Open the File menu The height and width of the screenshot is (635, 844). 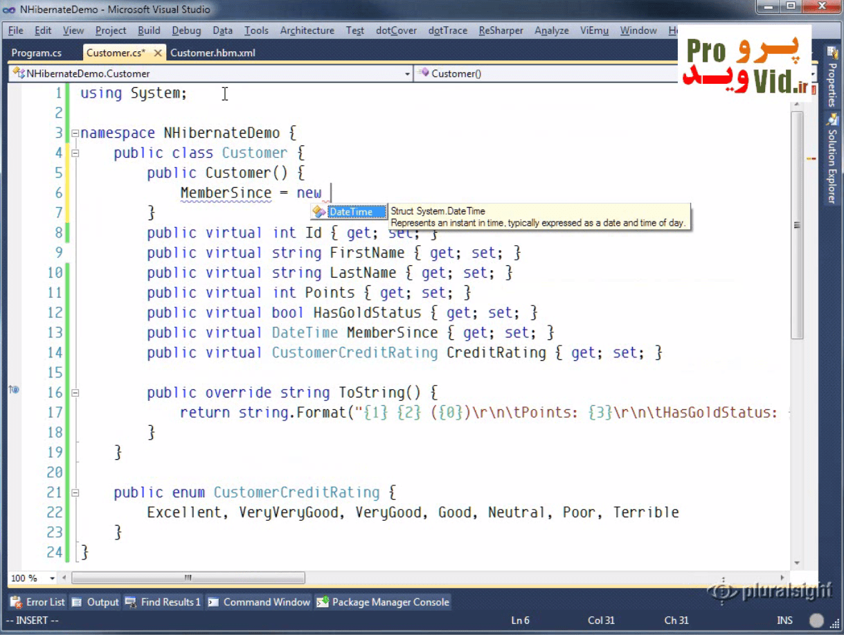click(16, 30)
